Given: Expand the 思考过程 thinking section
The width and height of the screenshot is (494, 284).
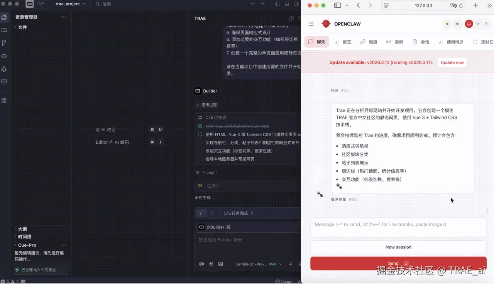Looking at the screenshot, I should (x=207, y=105).
